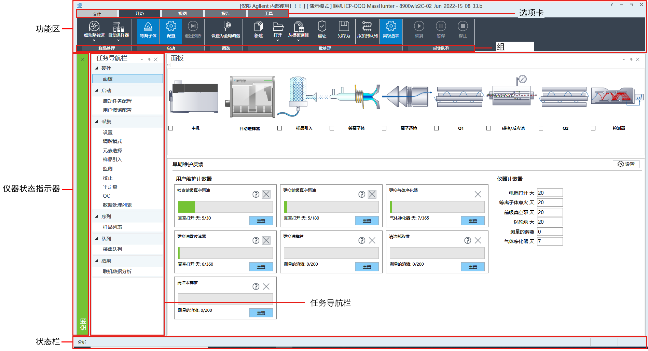Screen dimensions: 648x351
Task: Tick the checkbox beside 主机
Action: click(171, 128)
